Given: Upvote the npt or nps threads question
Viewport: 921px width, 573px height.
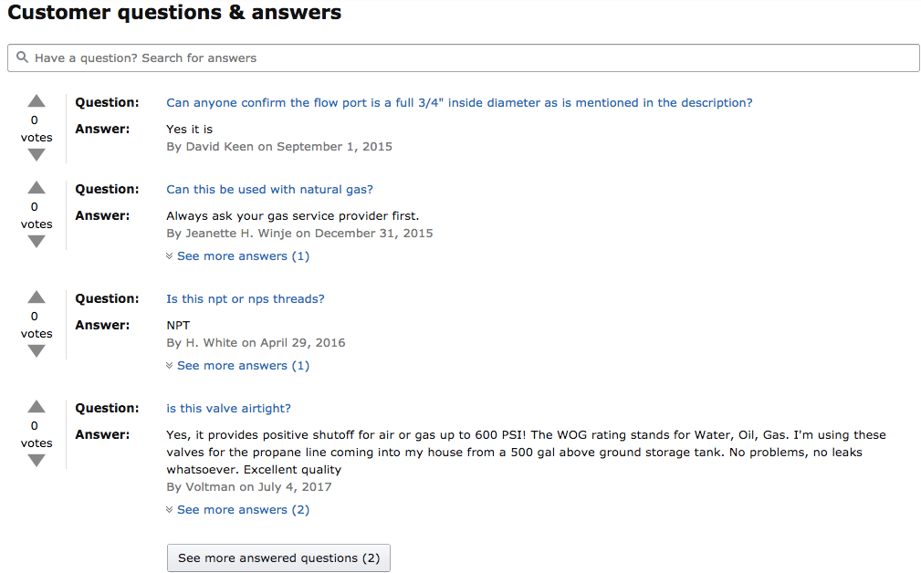Looking at the screenshot, I should tap(37, 297).
